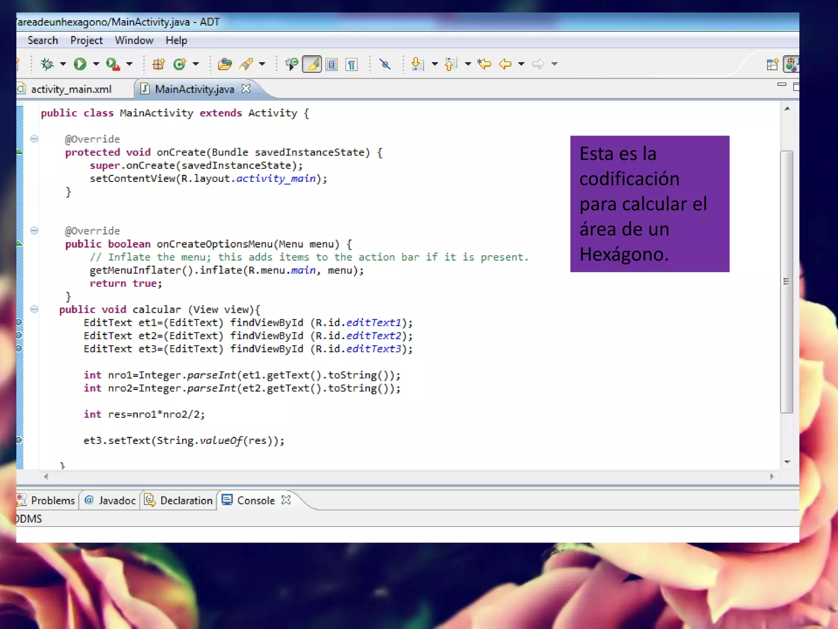Toggle Mark Occurrences highlighter button
This screenshot has width=838, height=629.
pyautogui.click(x=312, y=64)
